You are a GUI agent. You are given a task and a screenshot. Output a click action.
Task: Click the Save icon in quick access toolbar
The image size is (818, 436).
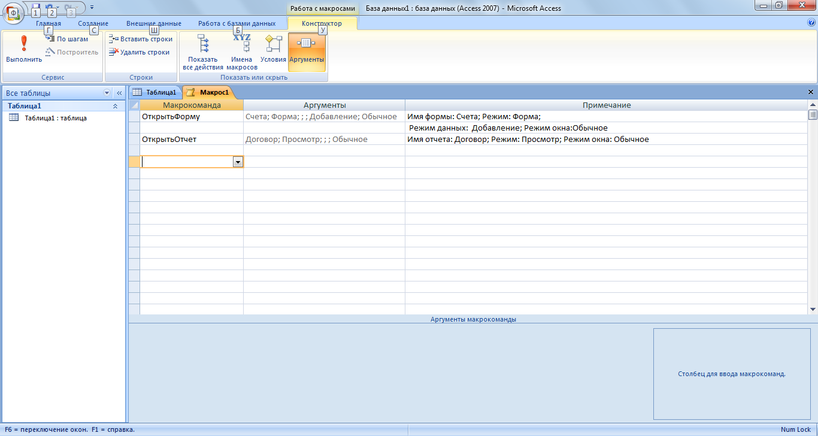click(x=35, y=7)
